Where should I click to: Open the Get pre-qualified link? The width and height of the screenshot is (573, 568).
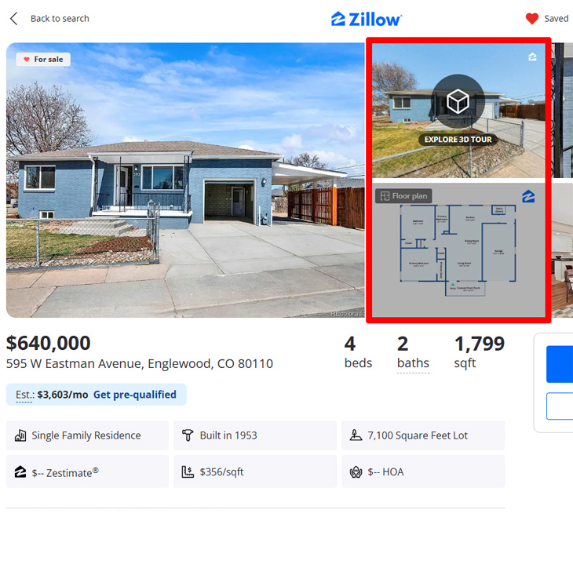click(135, 395)
